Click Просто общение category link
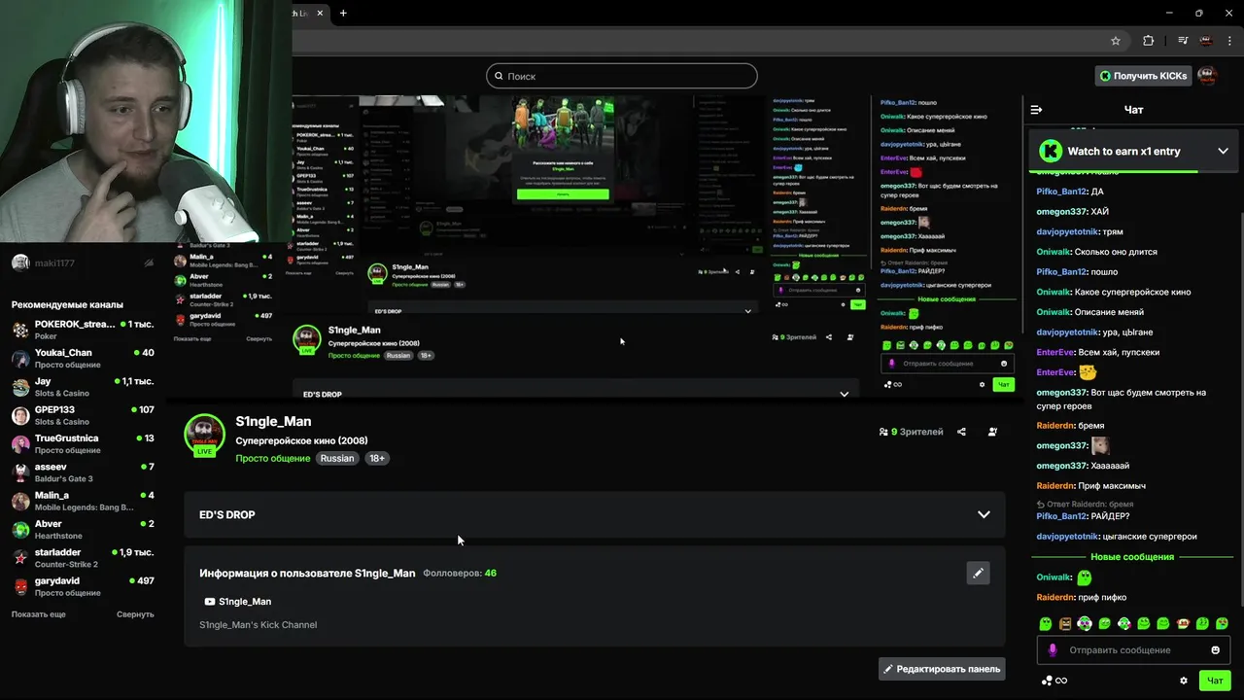This screenshot has height=700, width=1244. [x=273, y=458]
